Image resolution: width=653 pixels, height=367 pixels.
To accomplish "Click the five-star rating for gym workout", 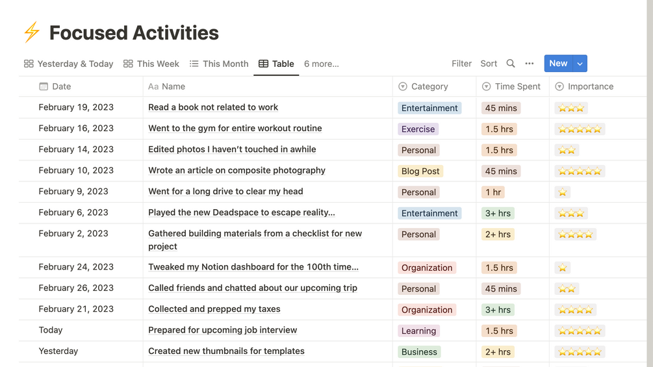I will pyautogui.click(x=580, y=129).
